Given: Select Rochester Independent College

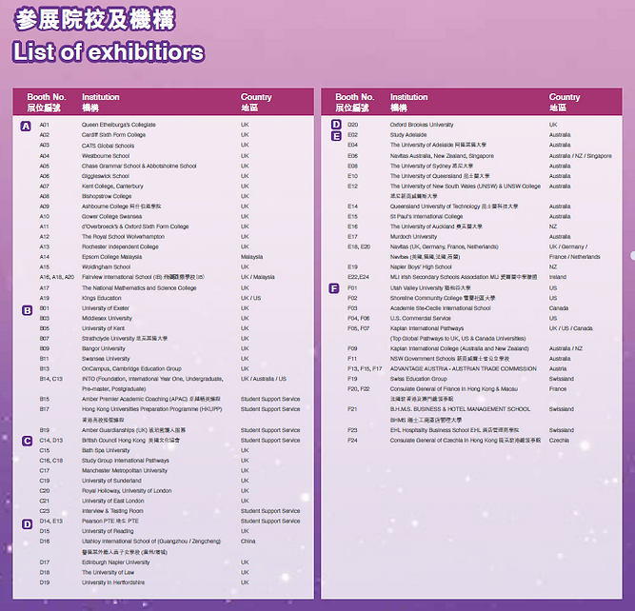Looking at the screenshot, I should pos(120,247).
